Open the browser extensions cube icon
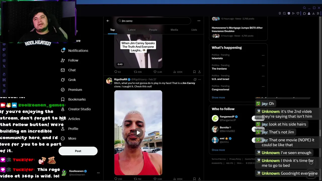The image size is (322, 181). coord(304,13)
